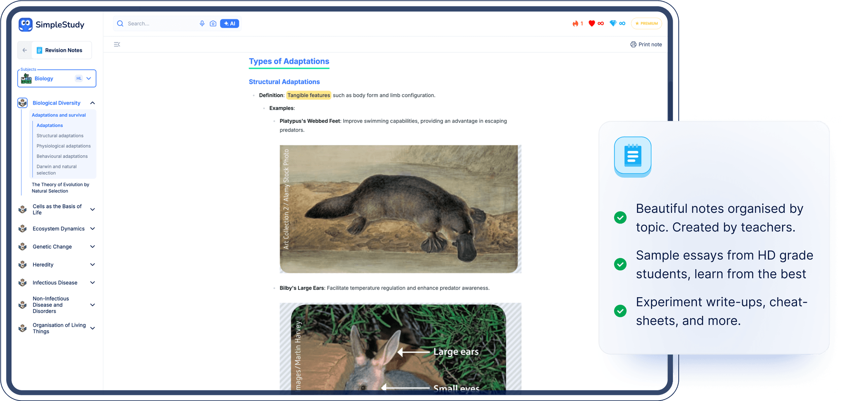The height and width of the screenshot is (401, 843).
Task: Collapse the Biological Diversity chapter
Action: (92, 103)
